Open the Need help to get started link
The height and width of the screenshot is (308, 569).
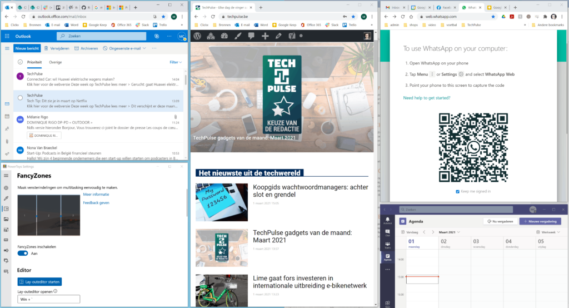pos(426,98)
